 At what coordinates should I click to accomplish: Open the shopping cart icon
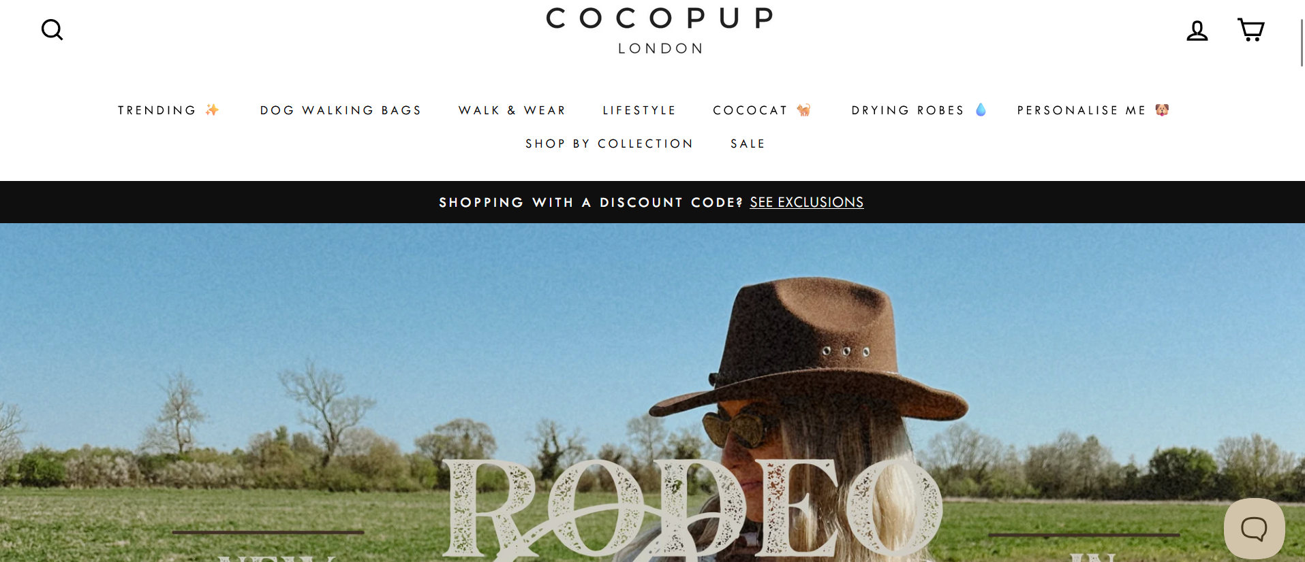tap(1250, 30)
